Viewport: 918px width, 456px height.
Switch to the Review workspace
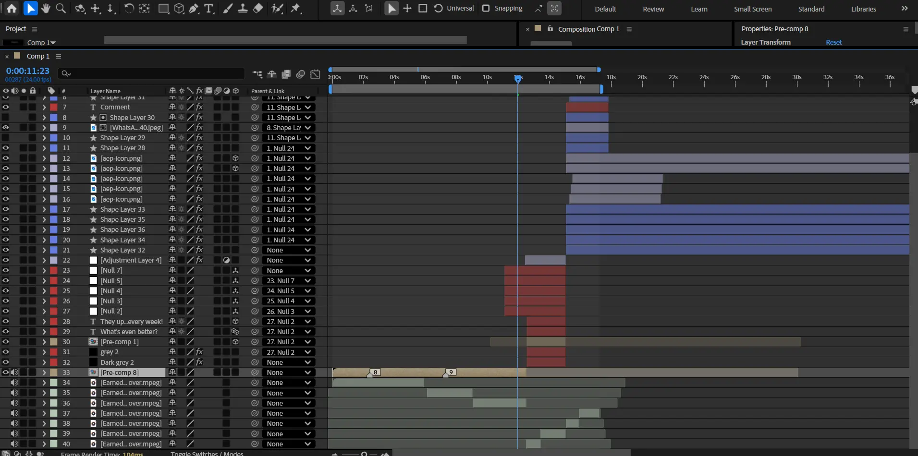coord(653,9)
